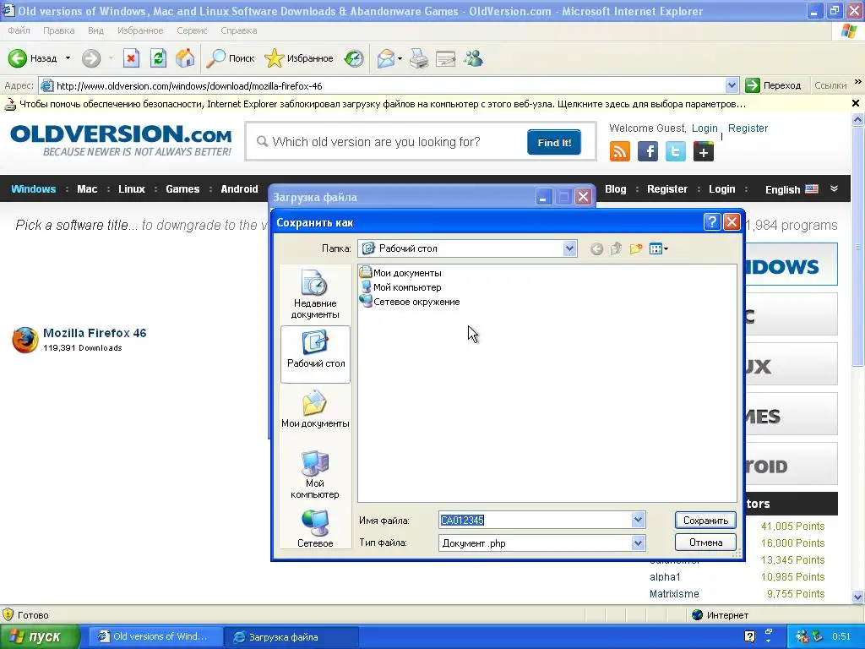Screen dimensions: 865x649
Task: Switch to Linux tab in site navigation
Action: 131,188
